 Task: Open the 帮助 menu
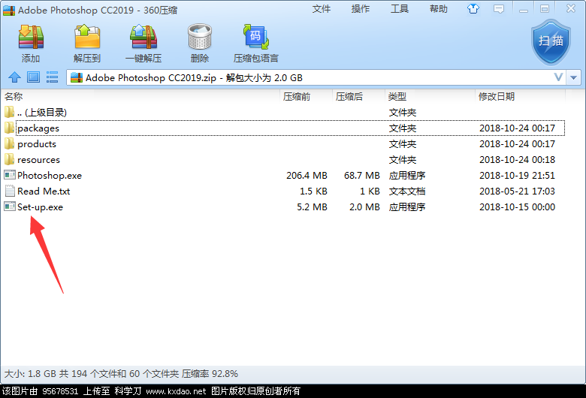439,9
